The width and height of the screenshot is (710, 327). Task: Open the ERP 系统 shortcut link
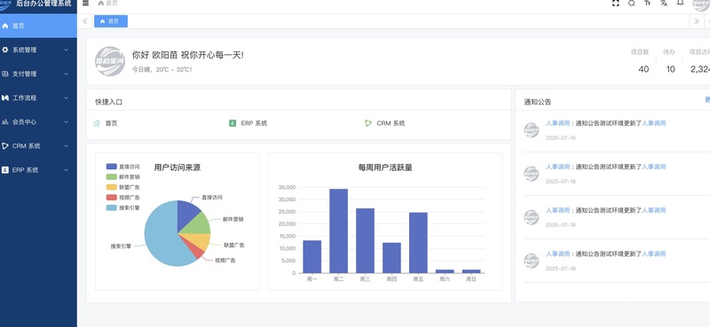coord(254,123)
